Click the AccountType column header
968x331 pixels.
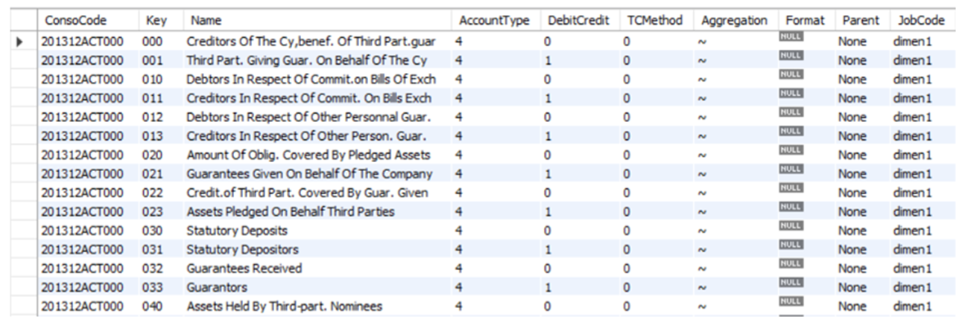[495, 21]
